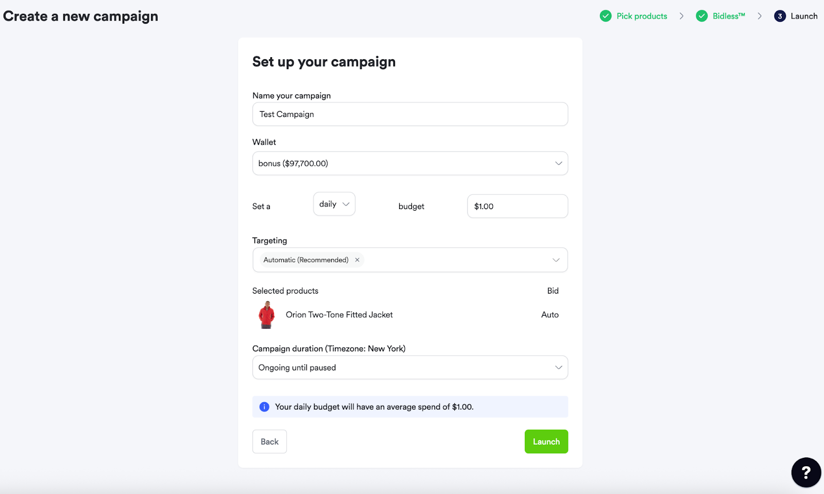Image resolution: width=824 pixels, height=494 pixels.
Task: Click the green checkmark beside Pick products
Action: pos(606,16)
